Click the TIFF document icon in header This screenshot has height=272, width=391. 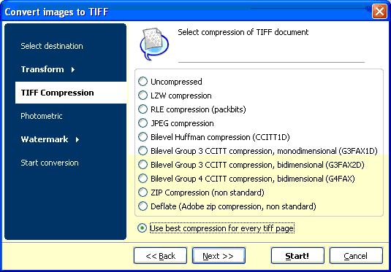154,44
